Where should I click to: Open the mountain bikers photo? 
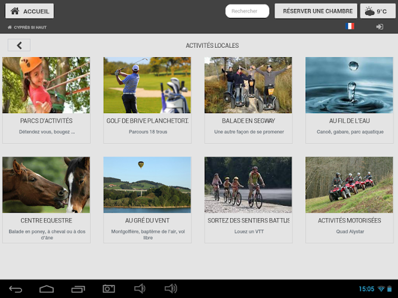click(x=248, y=185)
